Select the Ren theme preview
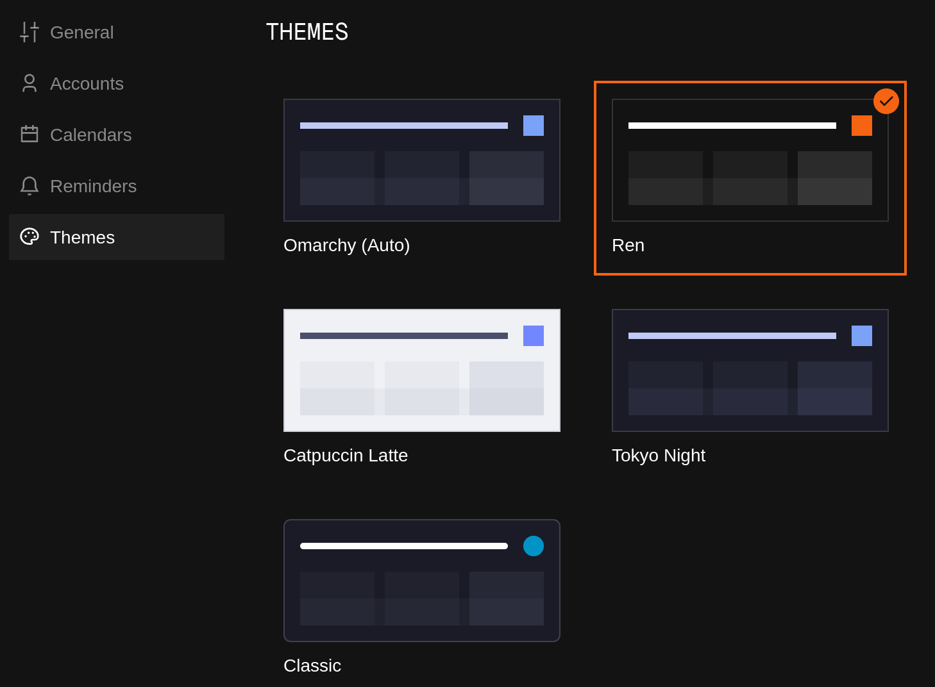 click(x=750, y=160)
